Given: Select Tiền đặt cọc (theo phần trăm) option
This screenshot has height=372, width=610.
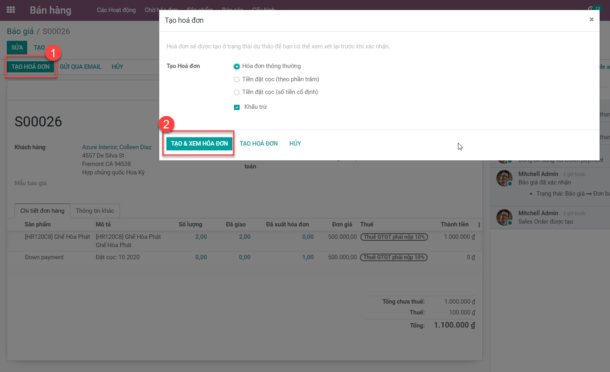Looking at the screenshot, I should (x=237, y=80).
